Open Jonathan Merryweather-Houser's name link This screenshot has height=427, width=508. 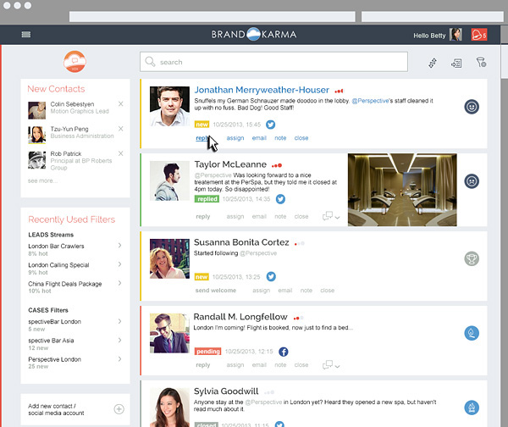point(262,90)
